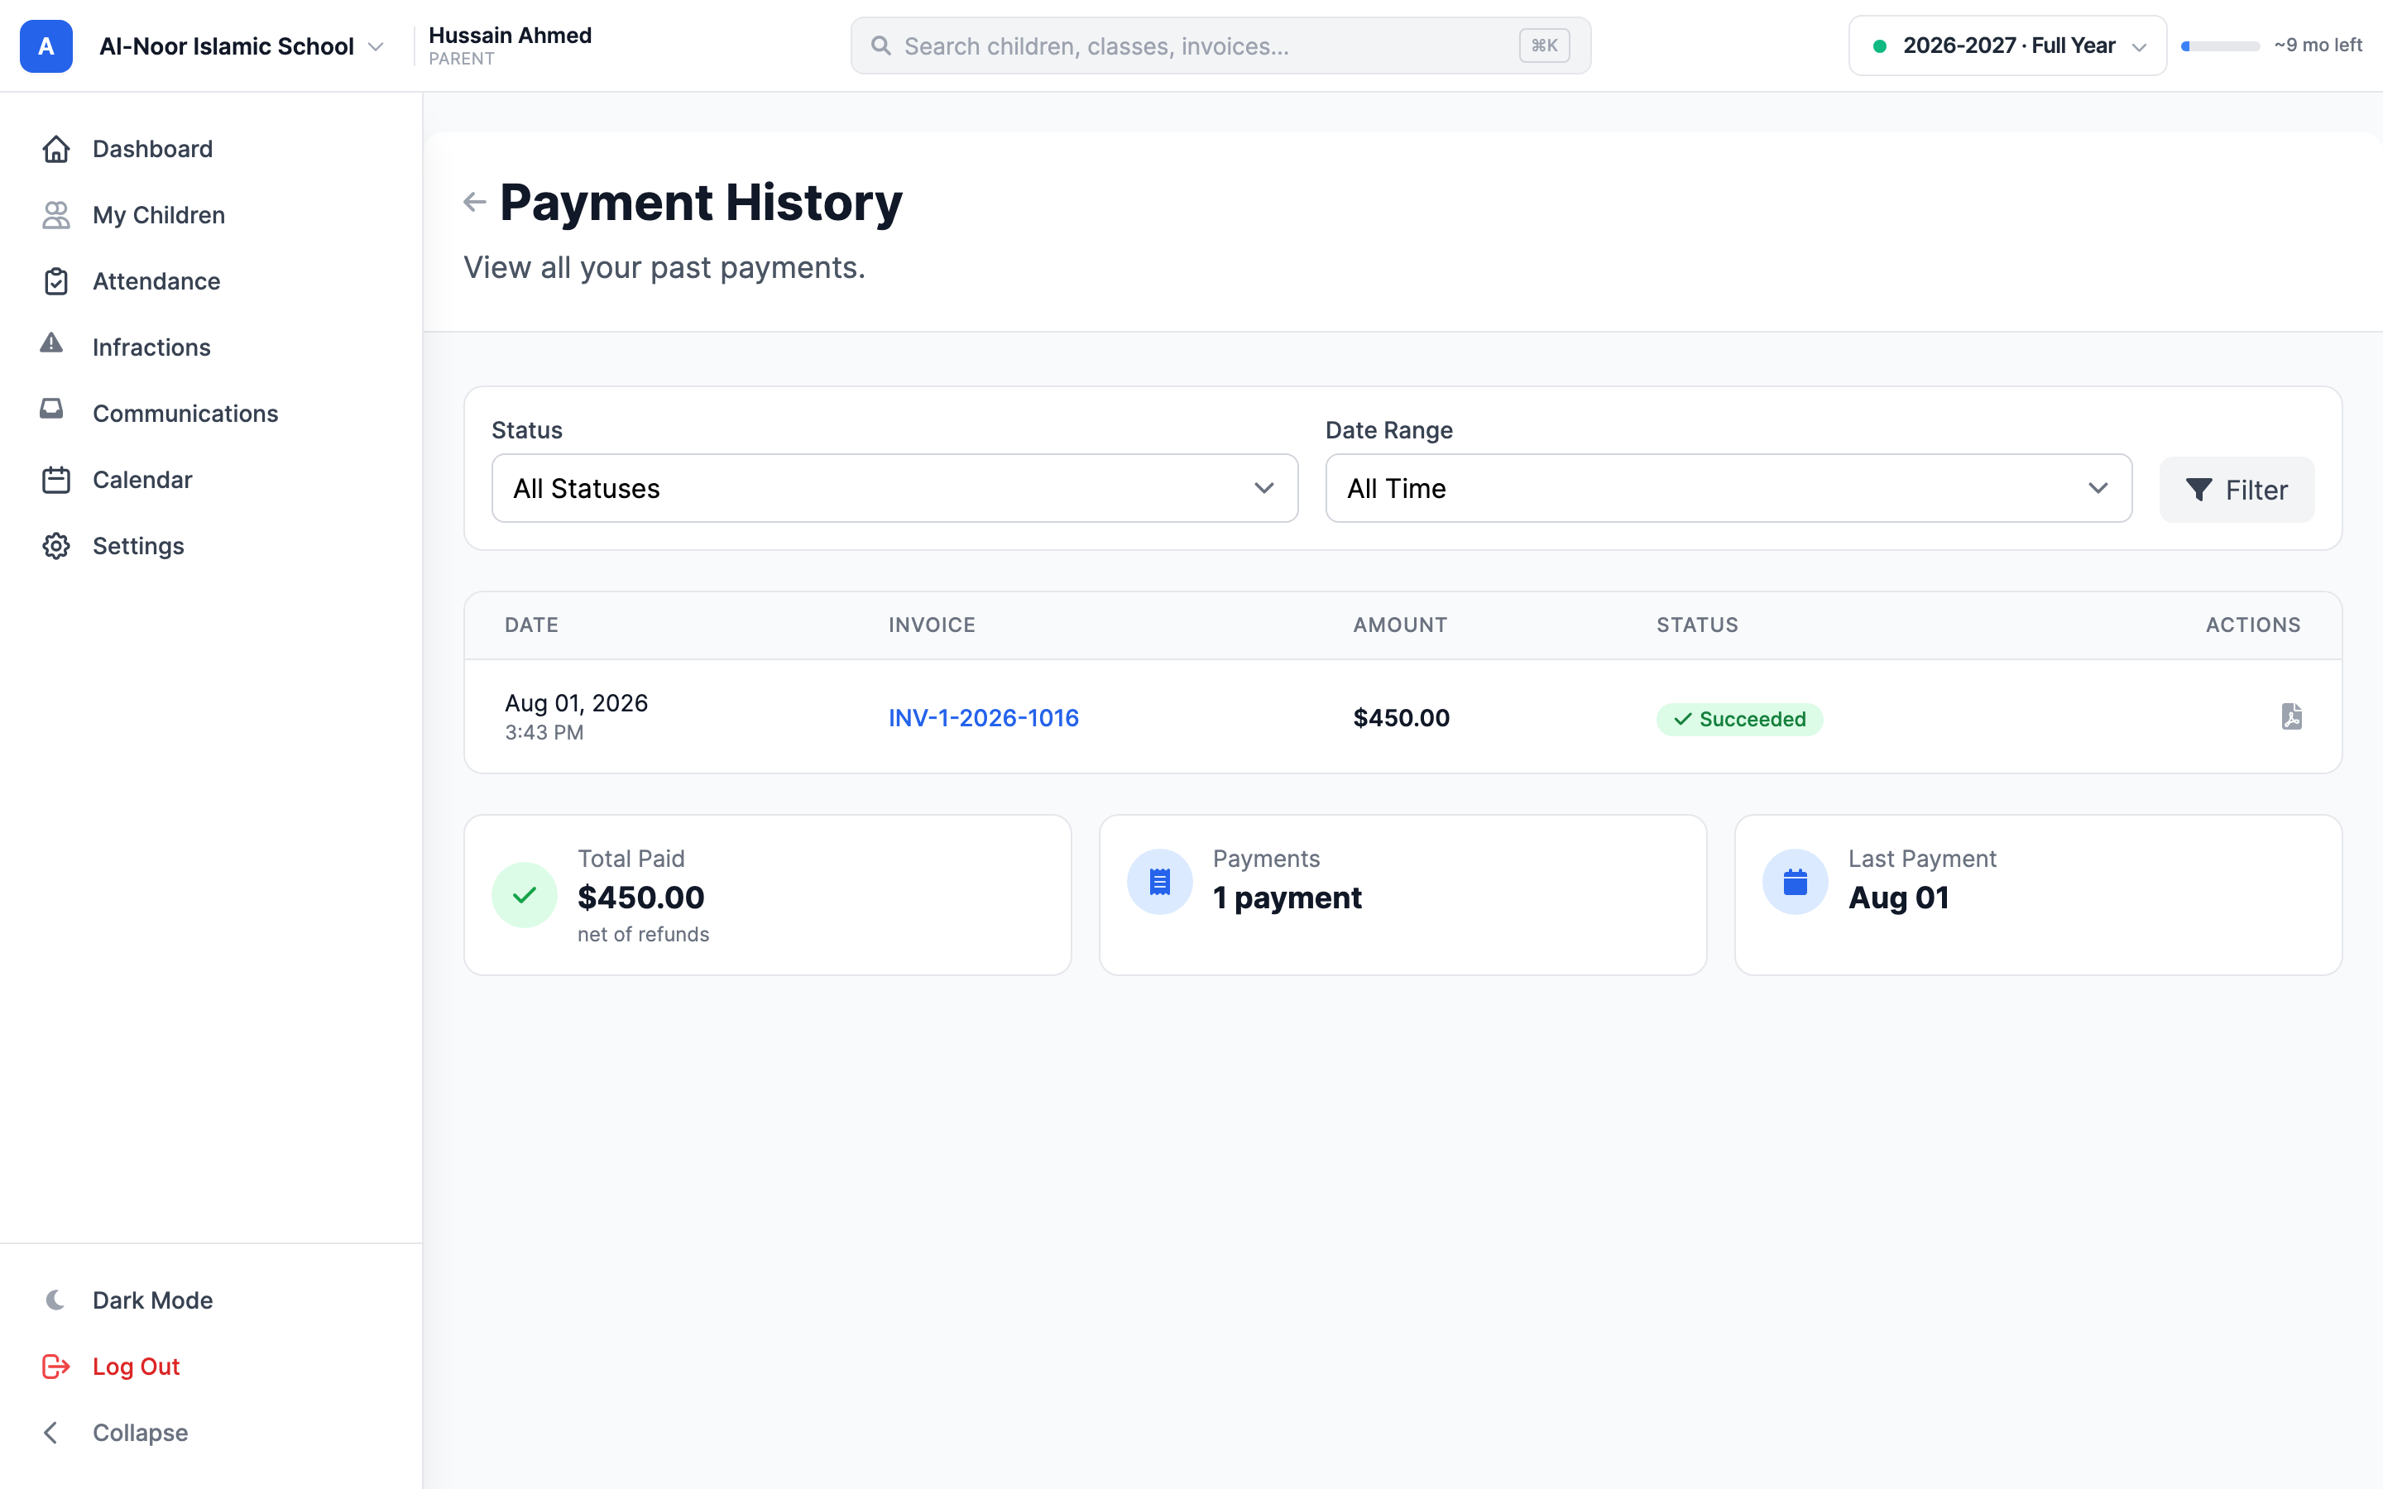Viewport: 2383px width, 1489px height.
Task: Click the ⌘K shortcut badge
Action: (1543, 45)
